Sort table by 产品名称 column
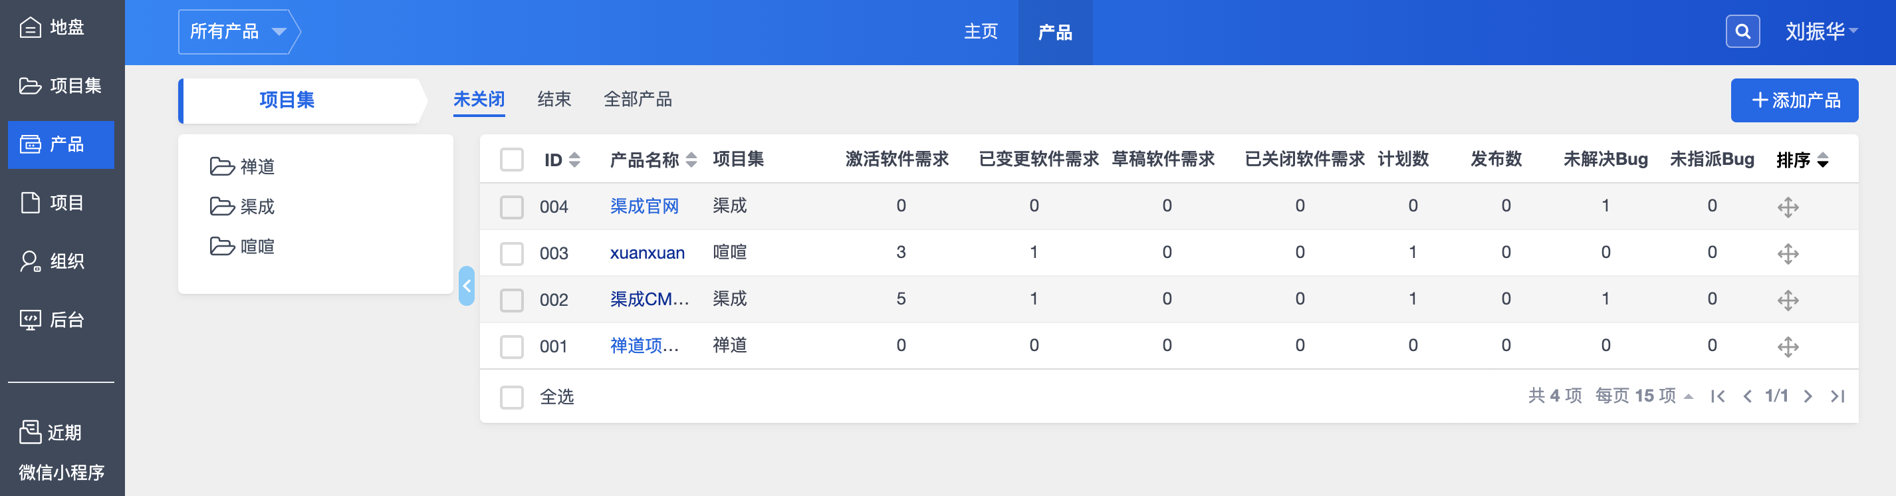 point(653,160)
